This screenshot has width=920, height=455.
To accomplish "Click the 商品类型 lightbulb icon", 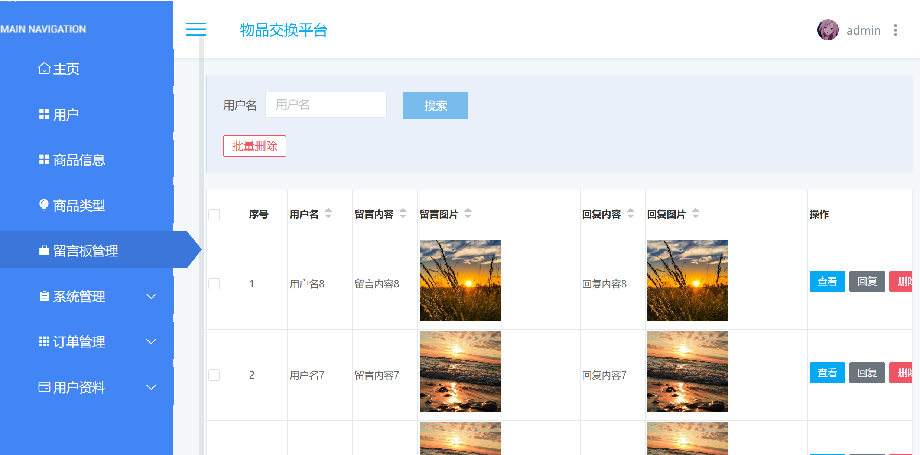I will coord(44,205).
